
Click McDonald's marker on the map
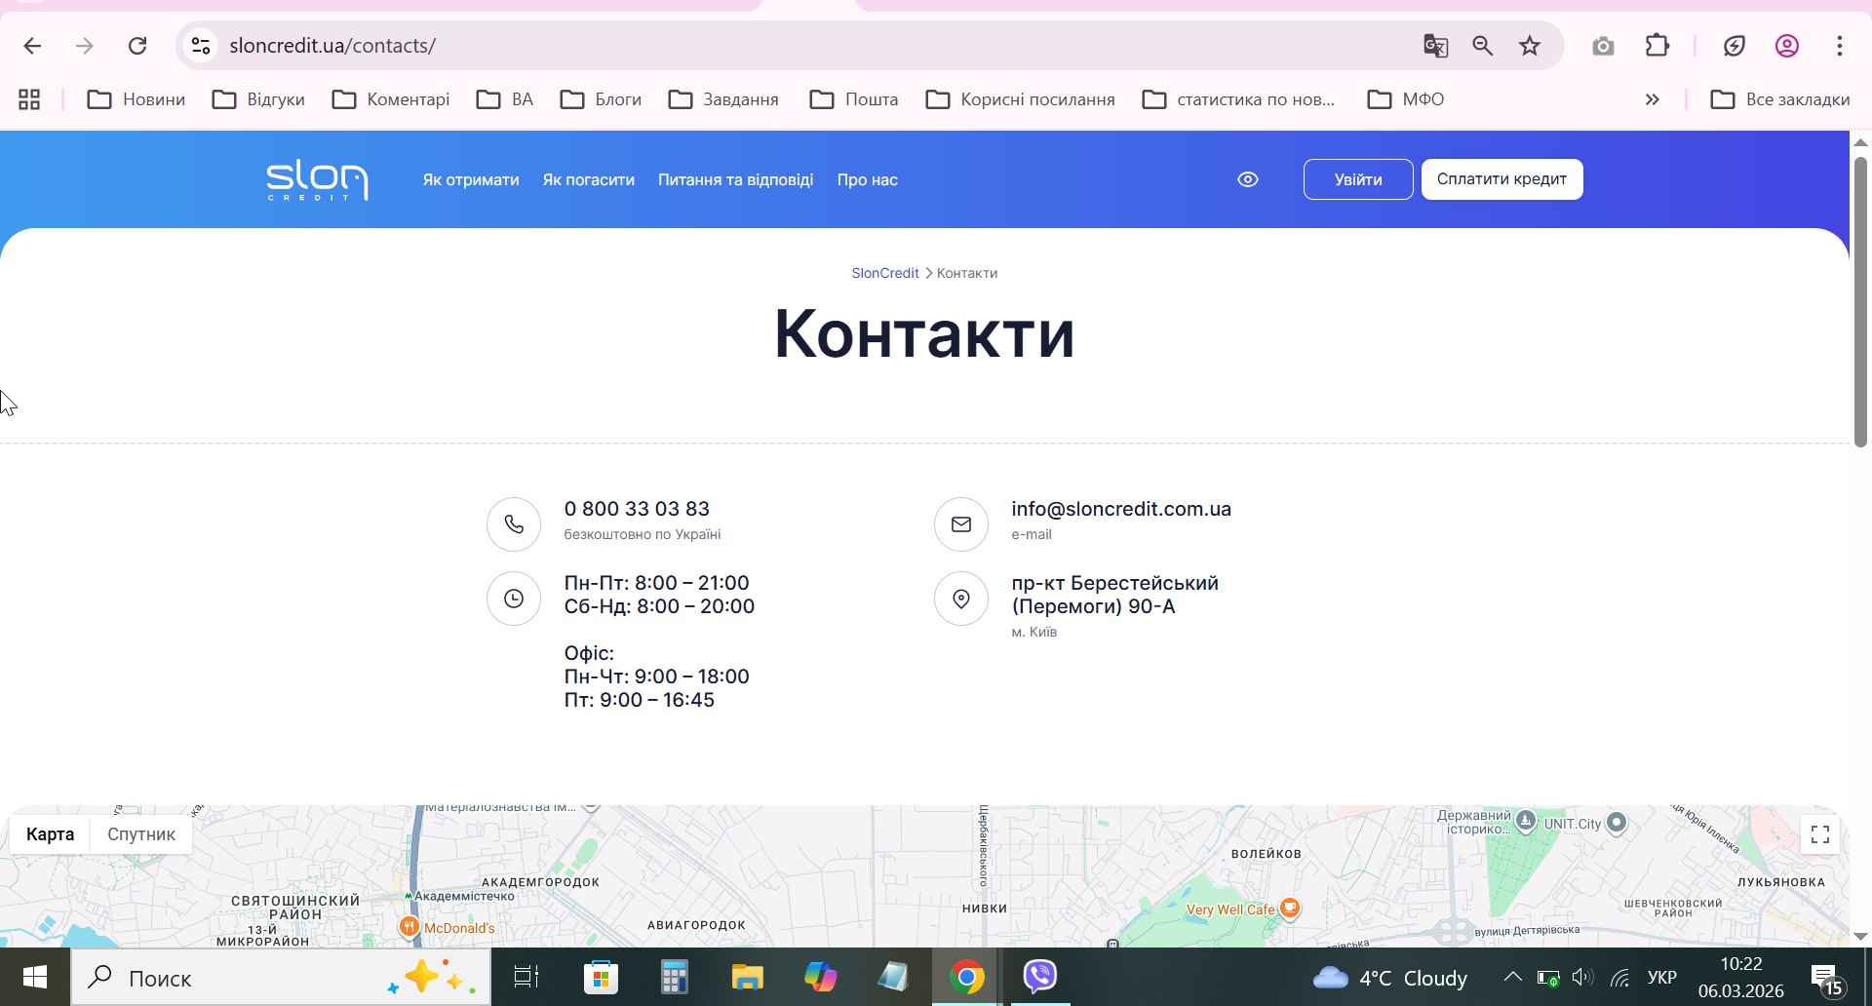(x=409, y=926)
